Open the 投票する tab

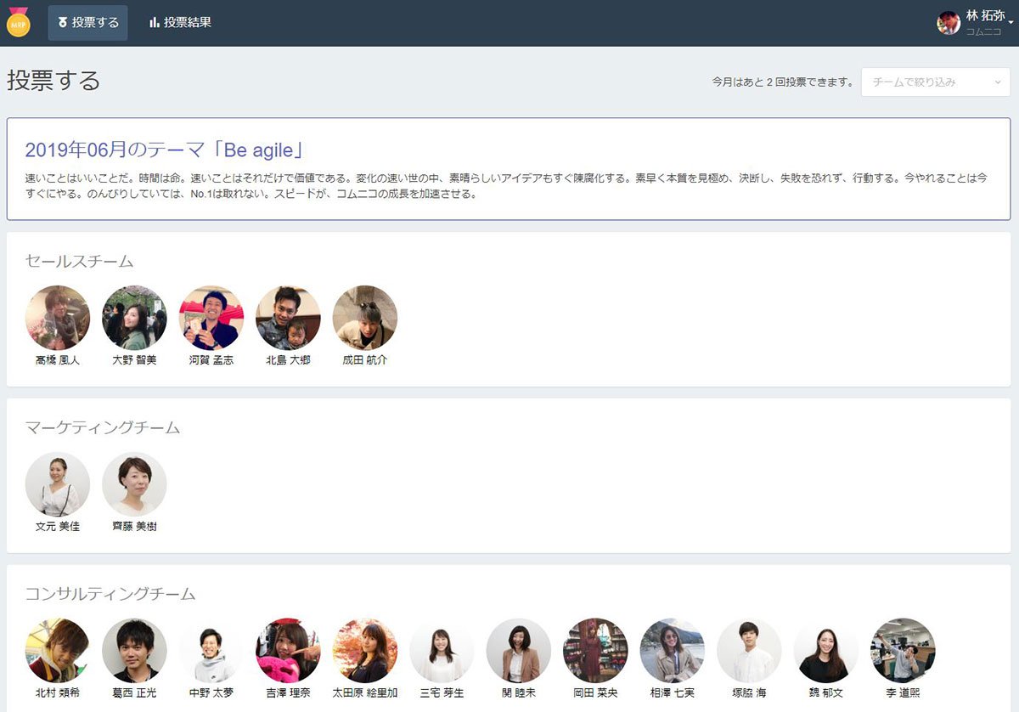pos(88,23)
